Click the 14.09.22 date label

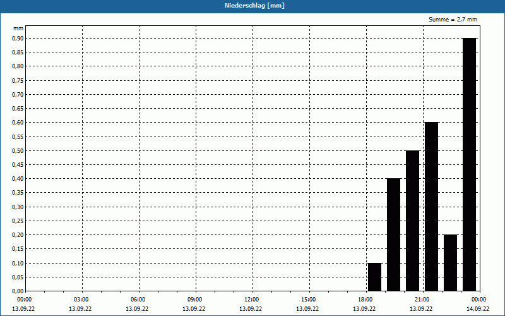(478, 309)
